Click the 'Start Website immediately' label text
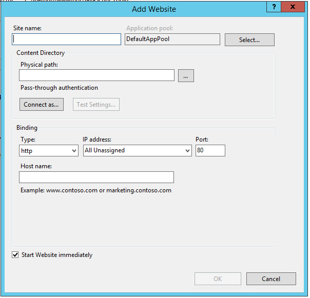Image resolution: width=310 pixels, height=298 pixels. coord(56,255)
